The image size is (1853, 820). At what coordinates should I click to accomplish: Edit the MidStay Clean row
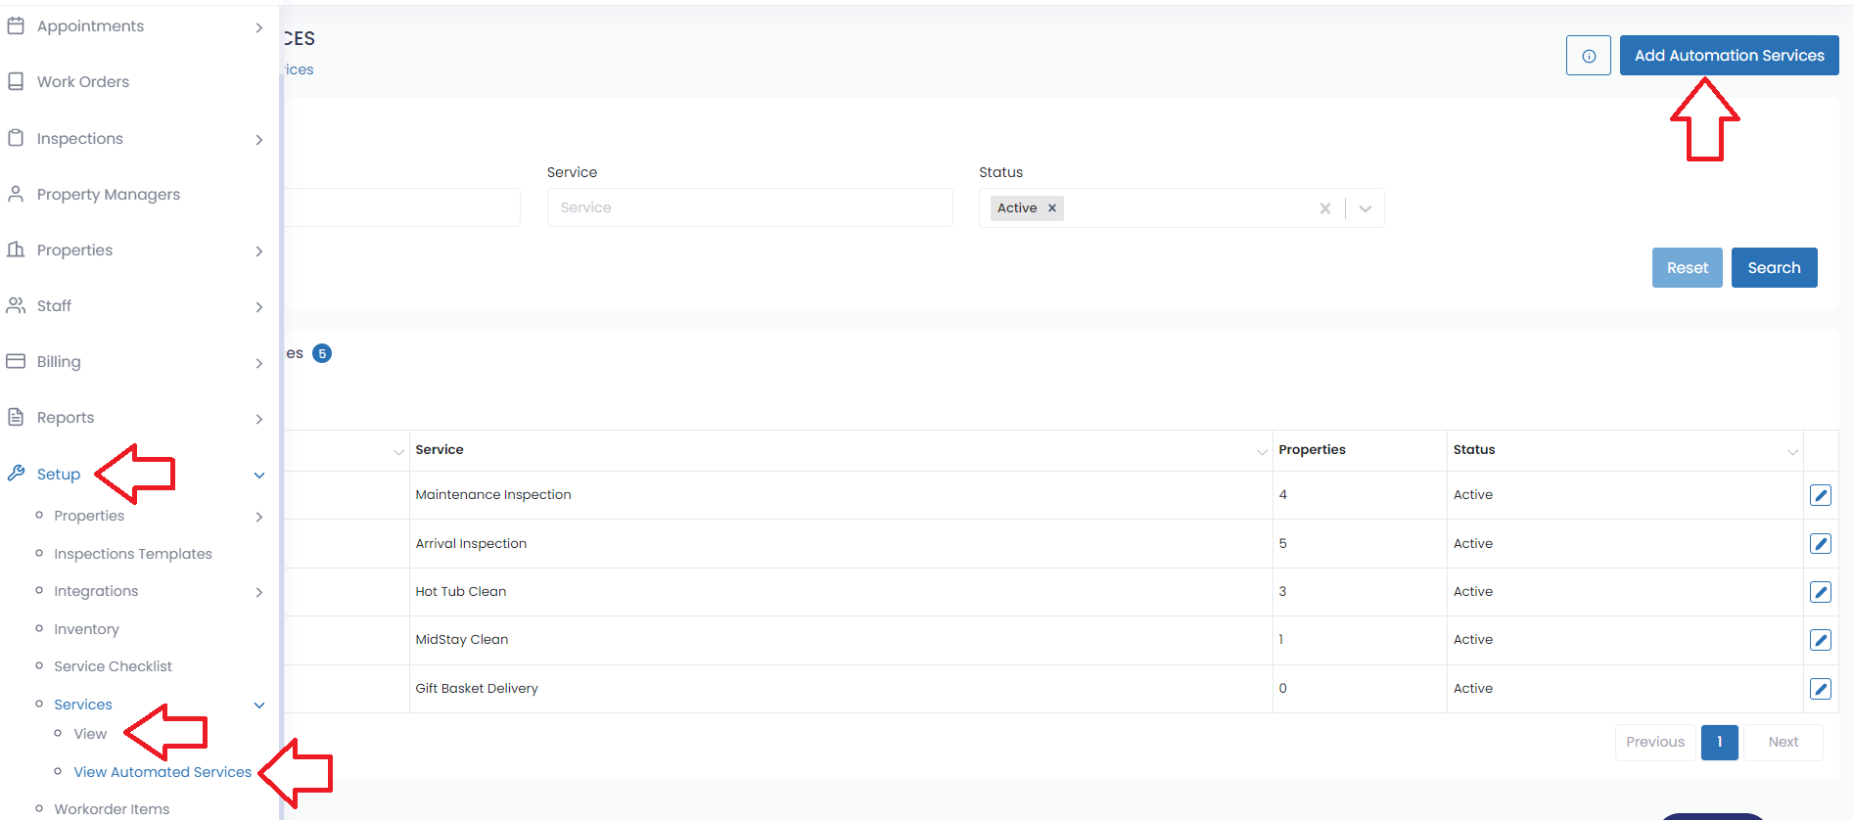[x=1821, y=640]
